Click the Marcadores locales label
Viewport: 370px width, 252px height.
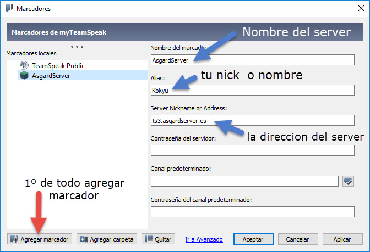(x=31, y=53)
